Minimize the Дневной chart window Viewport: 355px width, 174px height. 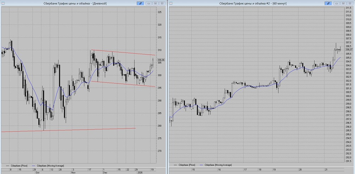click(148, 4)
